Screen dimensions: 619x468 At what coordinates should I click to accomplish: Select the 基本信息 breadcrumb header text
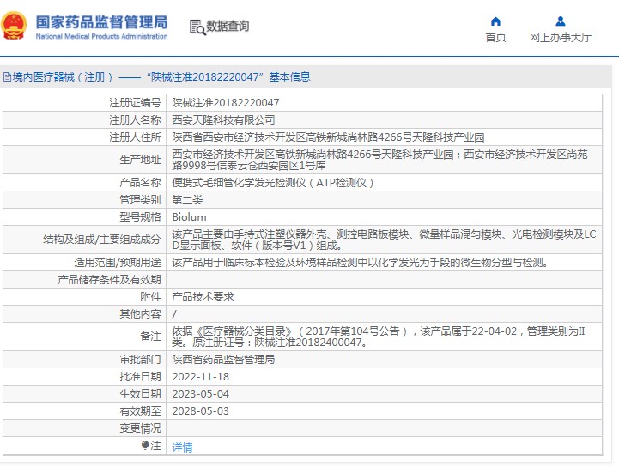289,76
